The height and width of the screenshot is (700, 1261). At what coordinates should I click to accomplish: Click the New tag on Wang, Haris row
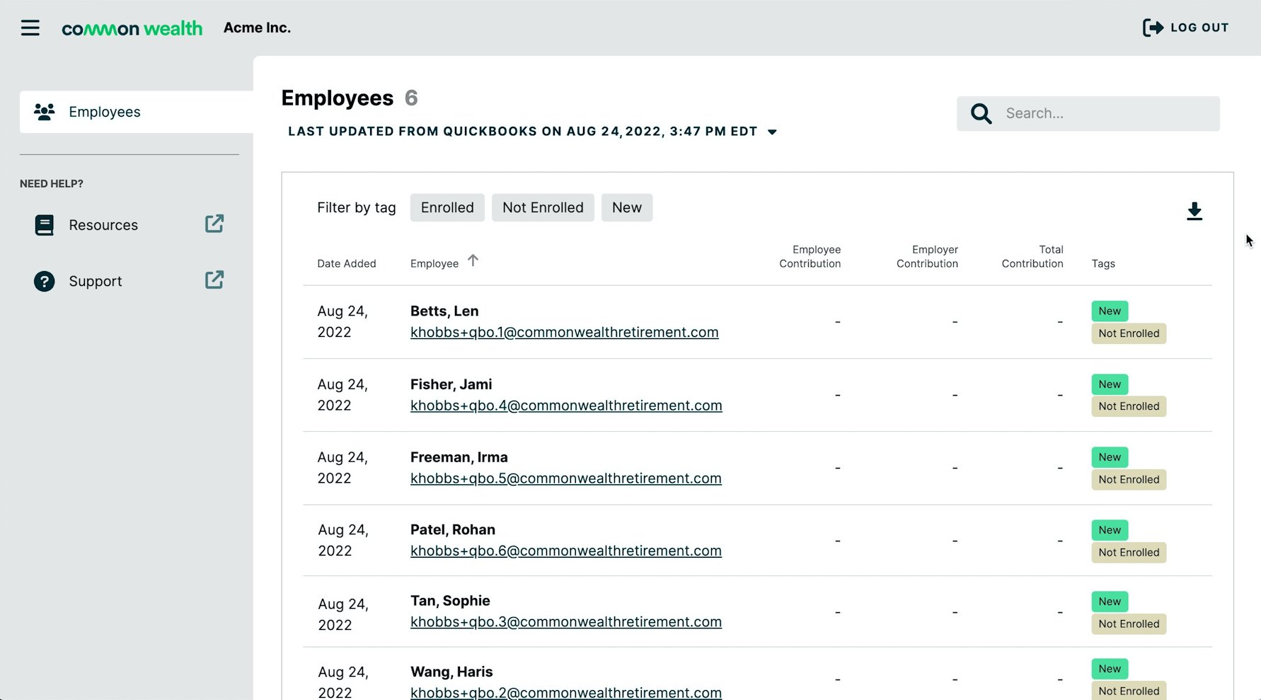coord(1110,669)
